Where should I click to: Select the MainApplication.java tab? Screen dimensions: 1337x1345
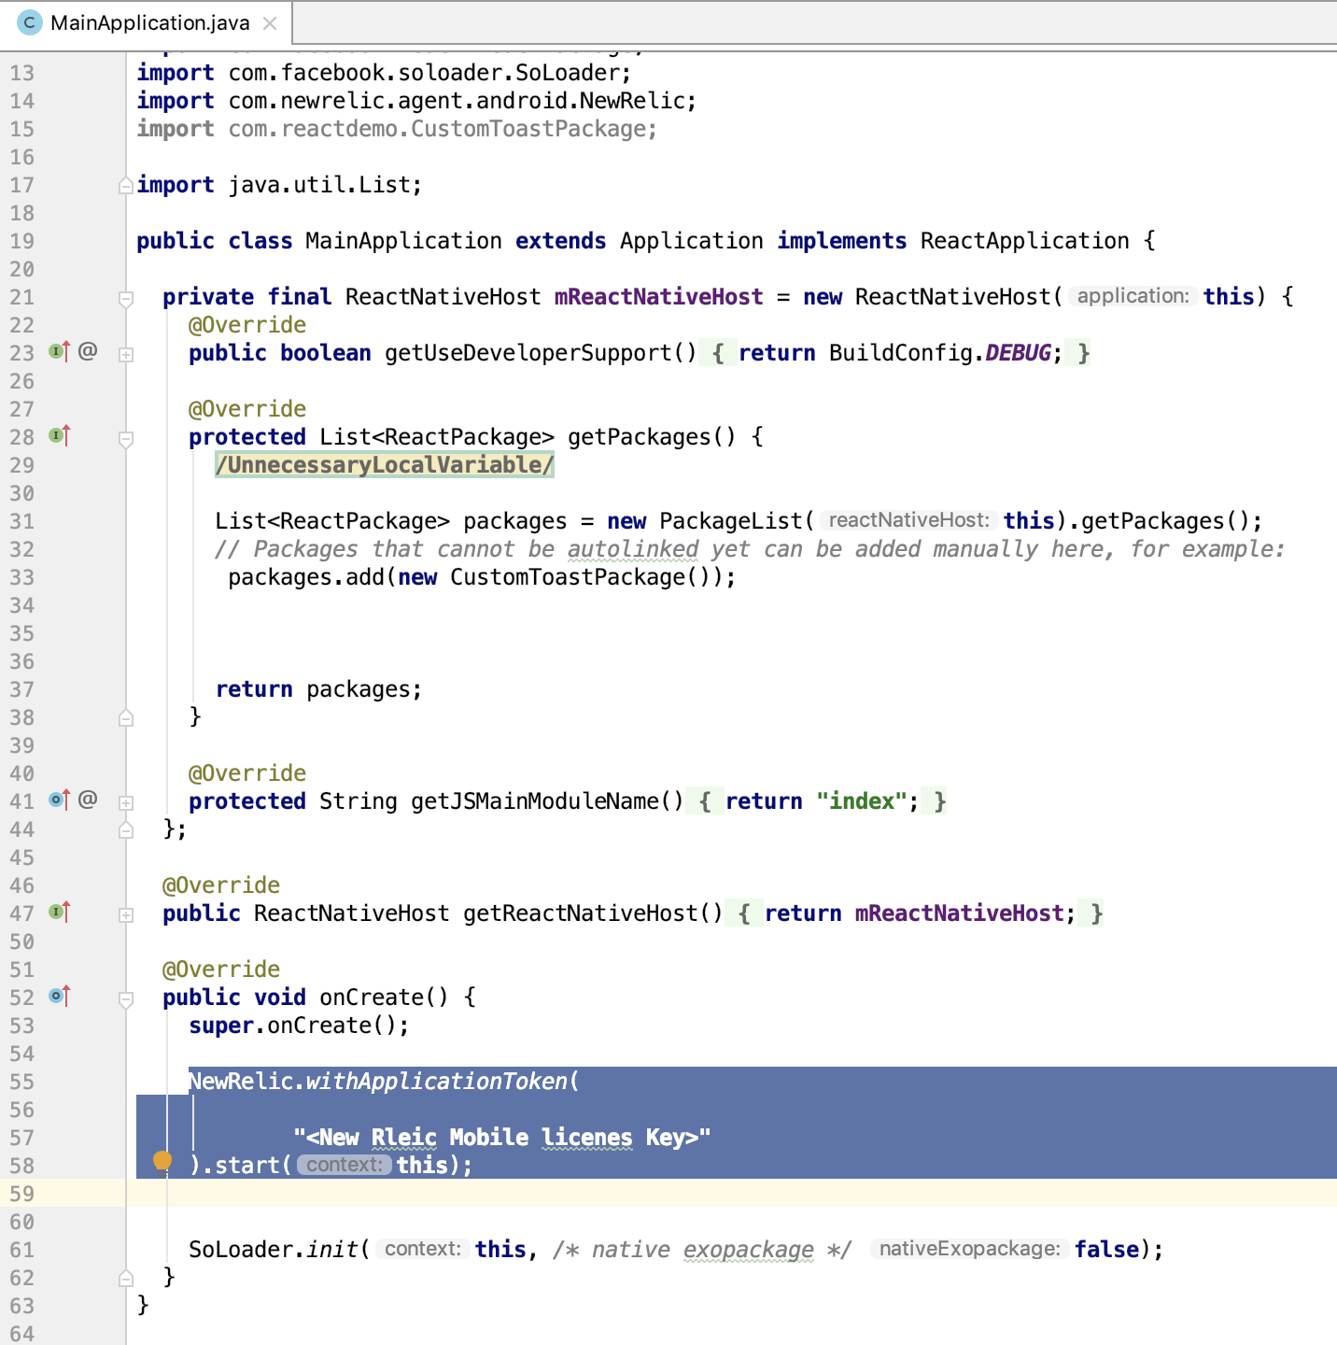149,22
